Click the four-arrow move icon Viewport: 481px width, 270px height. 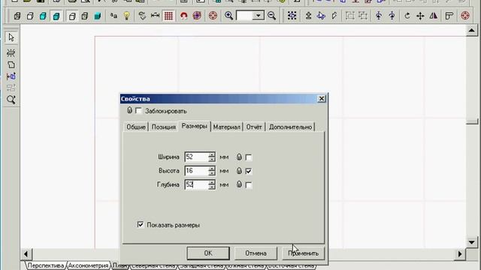tap(420, 16)
